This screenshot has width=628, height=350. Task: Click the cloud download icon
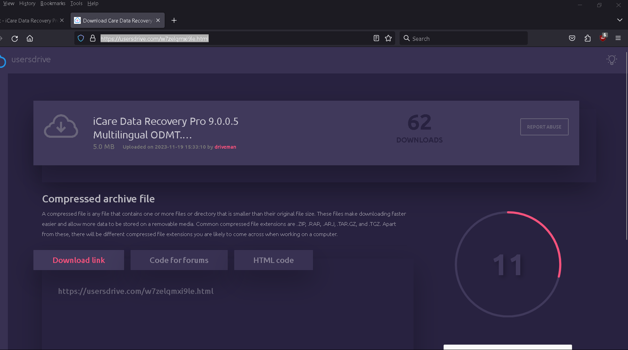pos(61,126)
